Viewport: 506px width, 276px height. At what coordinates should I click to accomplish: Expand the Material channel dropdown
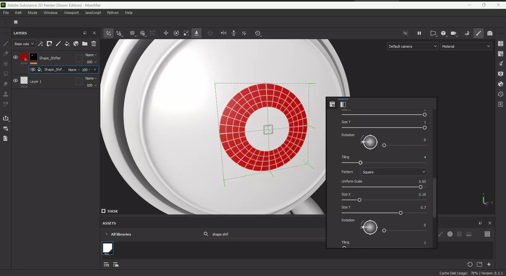click(466, 46)
